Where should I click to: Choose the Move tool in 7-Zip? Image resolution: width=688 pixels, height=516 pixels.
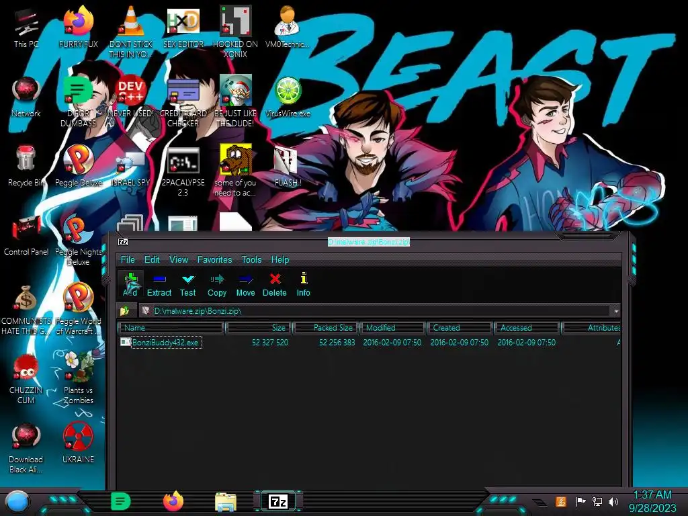click(x=245, y=284)
